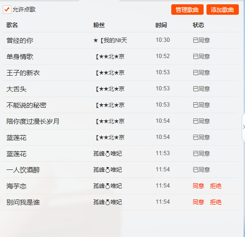
Task: Click the time 10:30
Action: click(x=163, y=40)
